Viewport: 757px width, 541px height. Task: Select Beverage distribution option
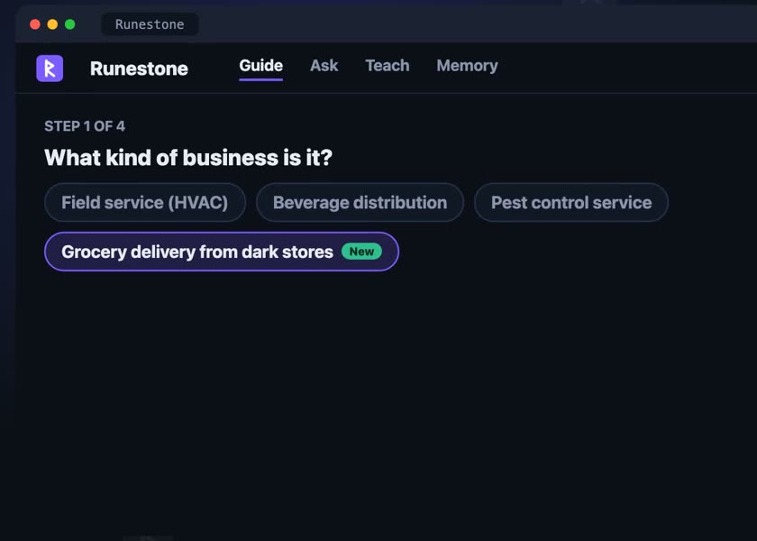(x=360, y=202)
